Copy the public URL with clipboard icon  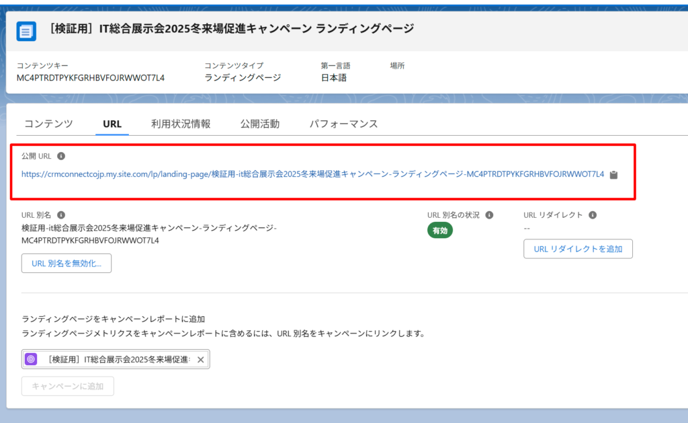tap(613, 174)
